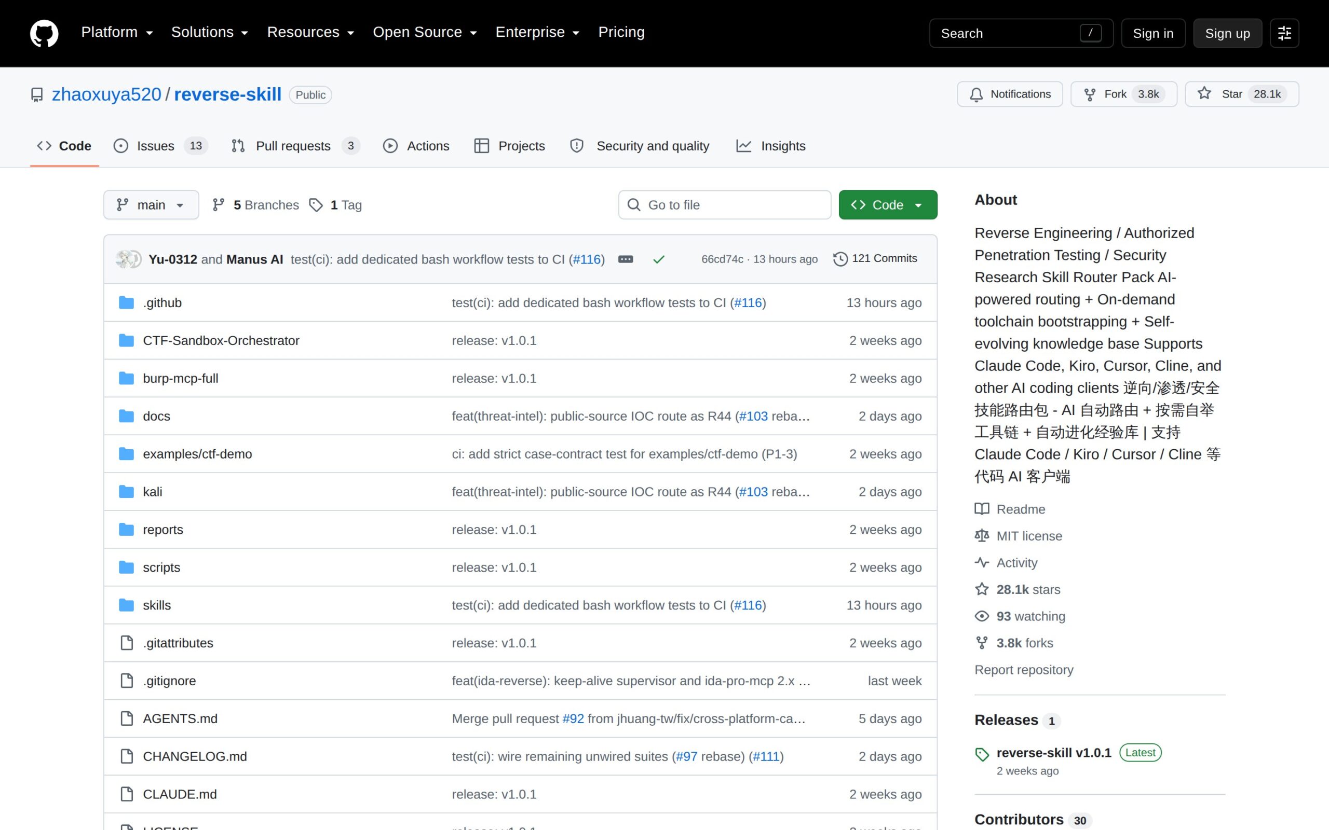This screenshot has height=830, width=1329.
Task: Click the eye icon beside 93 watching
Action: tap(981, 616)
